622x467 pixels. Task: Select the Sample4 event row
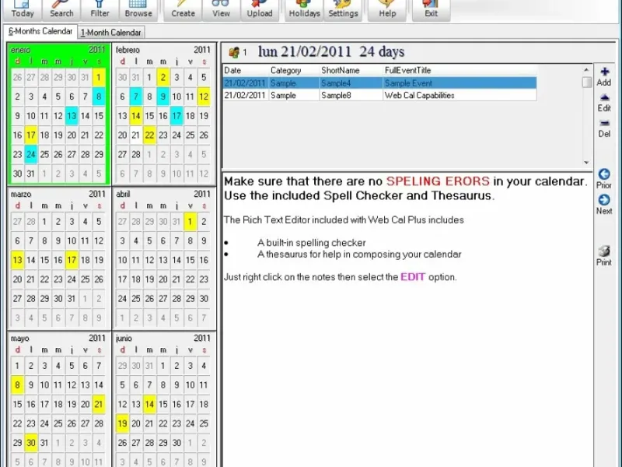click(379, 83)
